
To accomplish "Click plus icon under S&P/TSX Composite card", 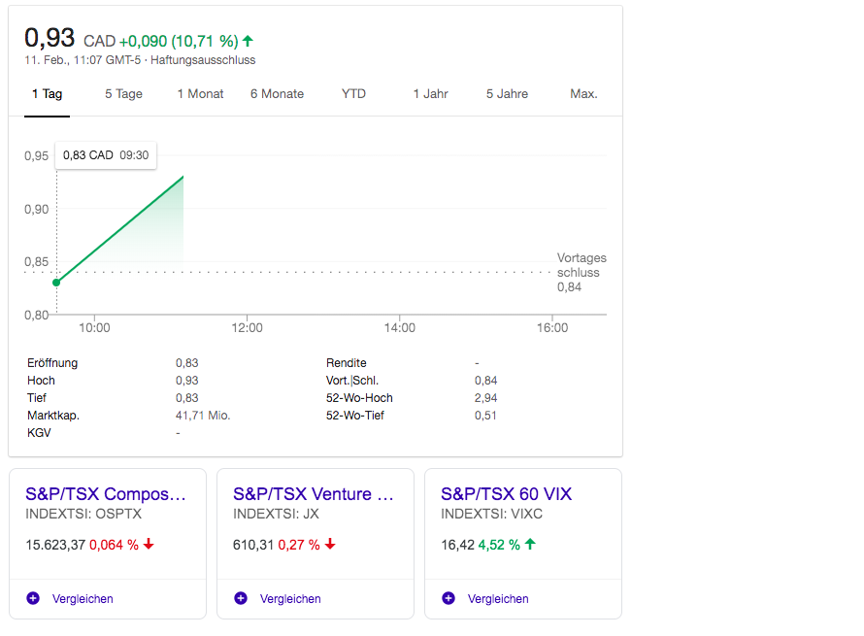I will [x=33, y=598].
